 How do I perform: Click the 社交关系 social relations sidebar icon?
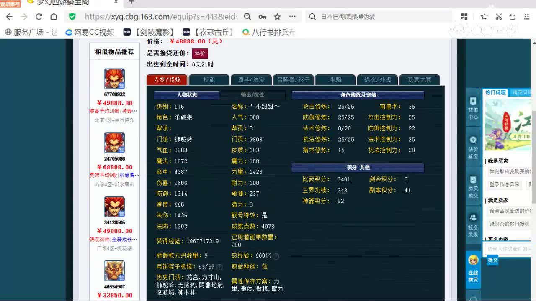coord(473,221)
